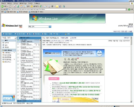Viewport: 134px width, 107px height.
Task: Click the IE Print icon
Action: click(x=49, y=6)
